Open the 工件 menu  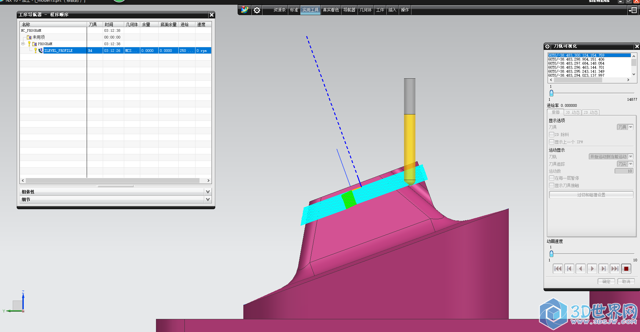(380, 10)
